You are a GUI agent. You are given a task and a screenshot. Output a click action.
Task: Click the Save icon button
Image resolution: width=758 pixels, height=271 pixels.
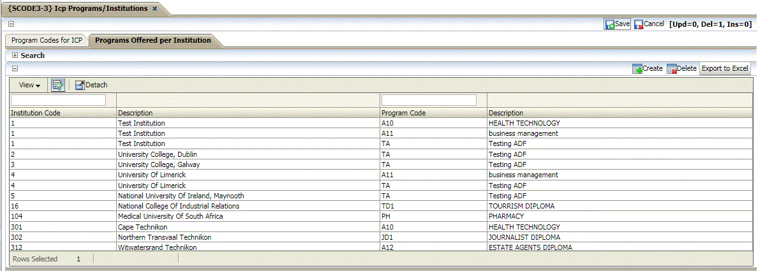618,24
